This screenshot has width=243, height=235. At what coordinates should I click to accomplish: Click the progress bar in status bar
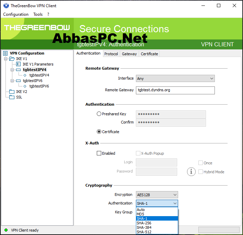coord(219,230)
